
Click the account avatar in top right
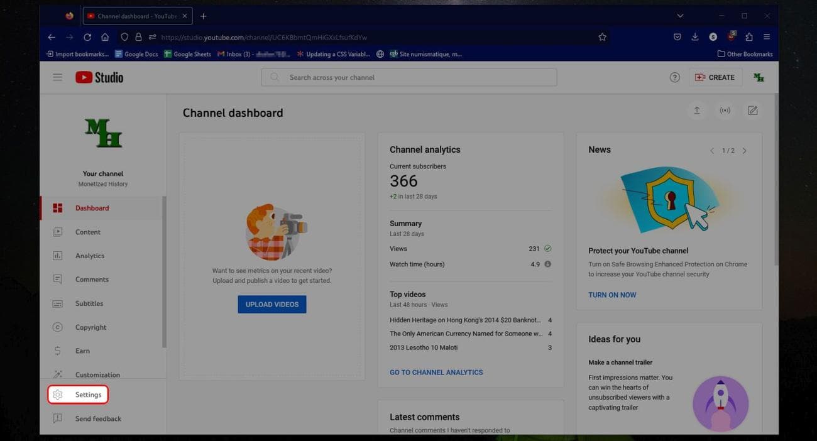click(759, 77)
